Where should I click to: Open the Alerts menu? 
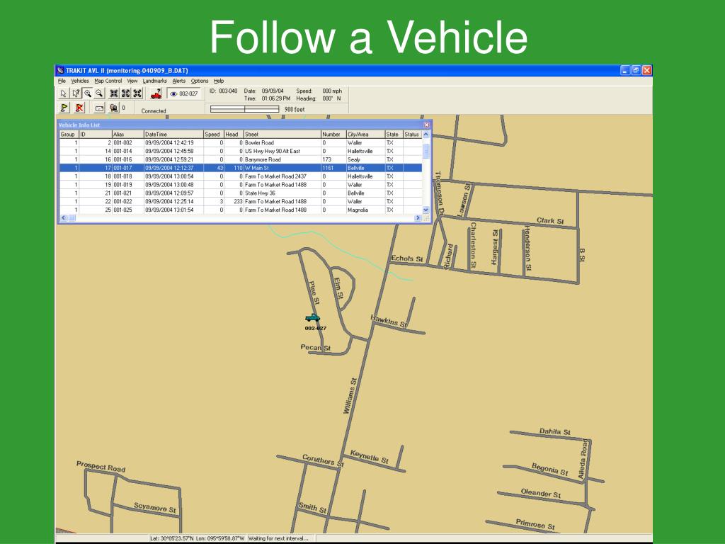point(179,81)
